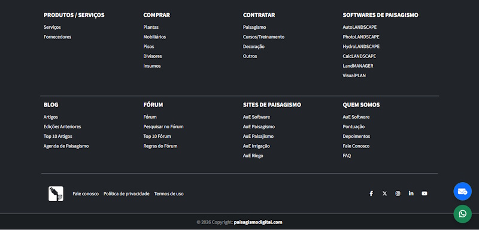Viewport: 479px width, 230px height.
Task: Open Fornecedores under Produtos / Serviços
Action: pyautogui.click(x=57, y=37)
